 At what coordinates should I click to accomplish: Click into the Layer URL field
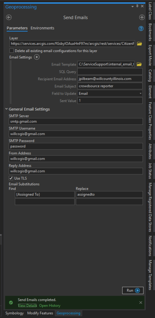72,44
